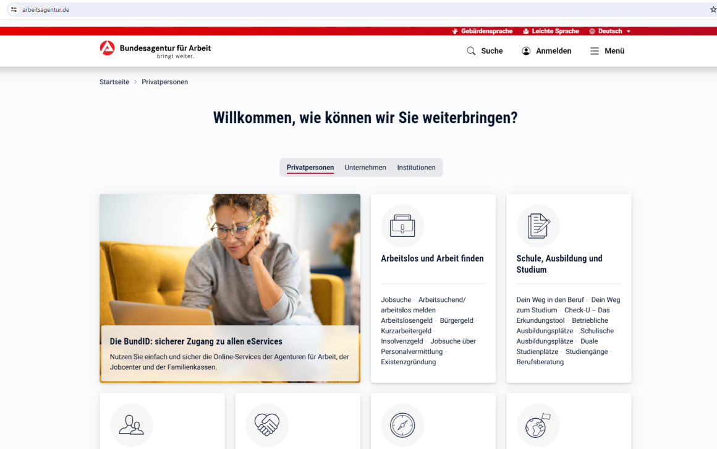Open site information icon in address bar

tap(14, 10)
